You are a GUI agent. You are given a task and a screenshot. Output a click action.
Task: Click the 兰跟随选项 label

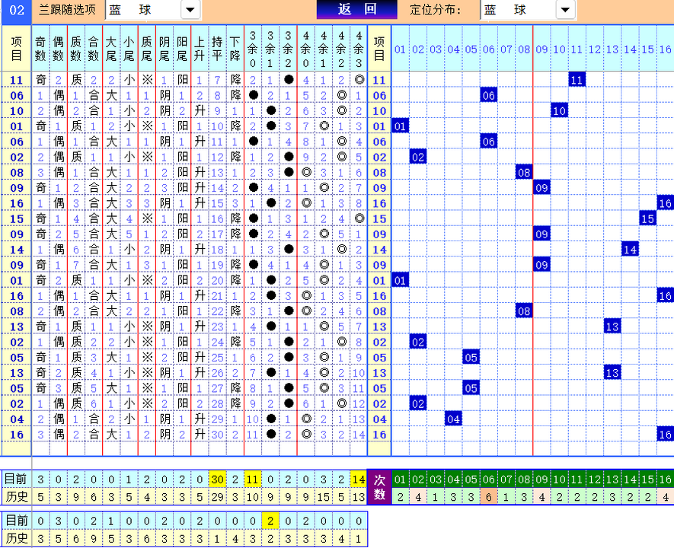pyautogui.click(x=67, y=9)
